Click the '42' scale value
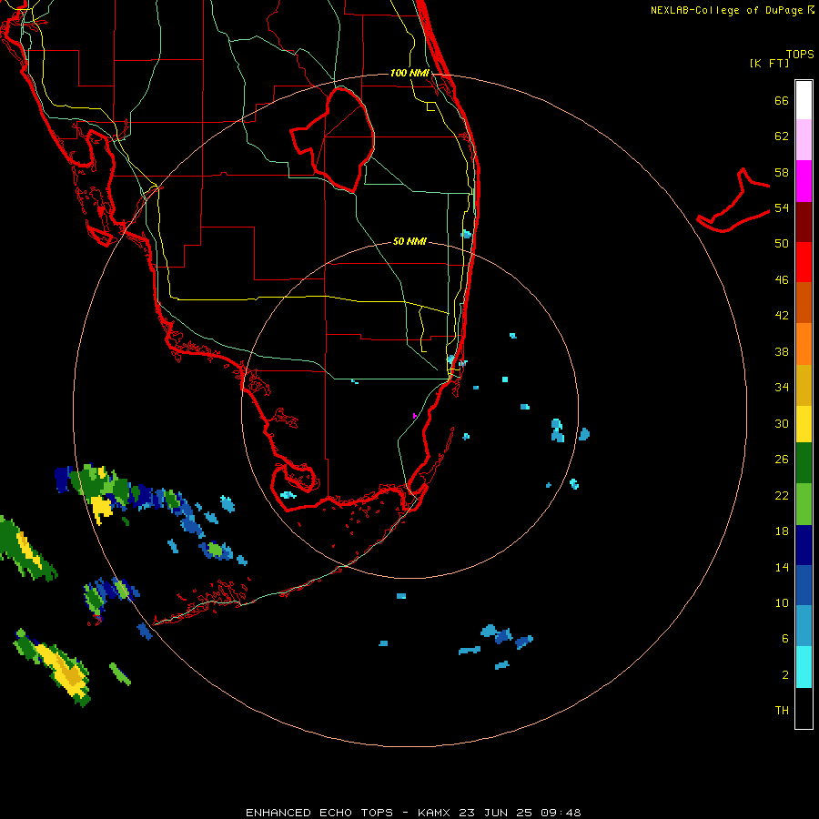Image resolution: width=819 pixels, height=819 pixels. pos(782,316)
